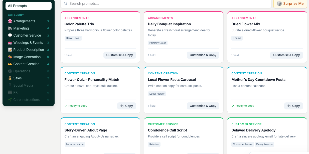Click the phone icon beside Social Media
Image resolution: width=309 pixels, height=154 pixels.
click(10, 85)
